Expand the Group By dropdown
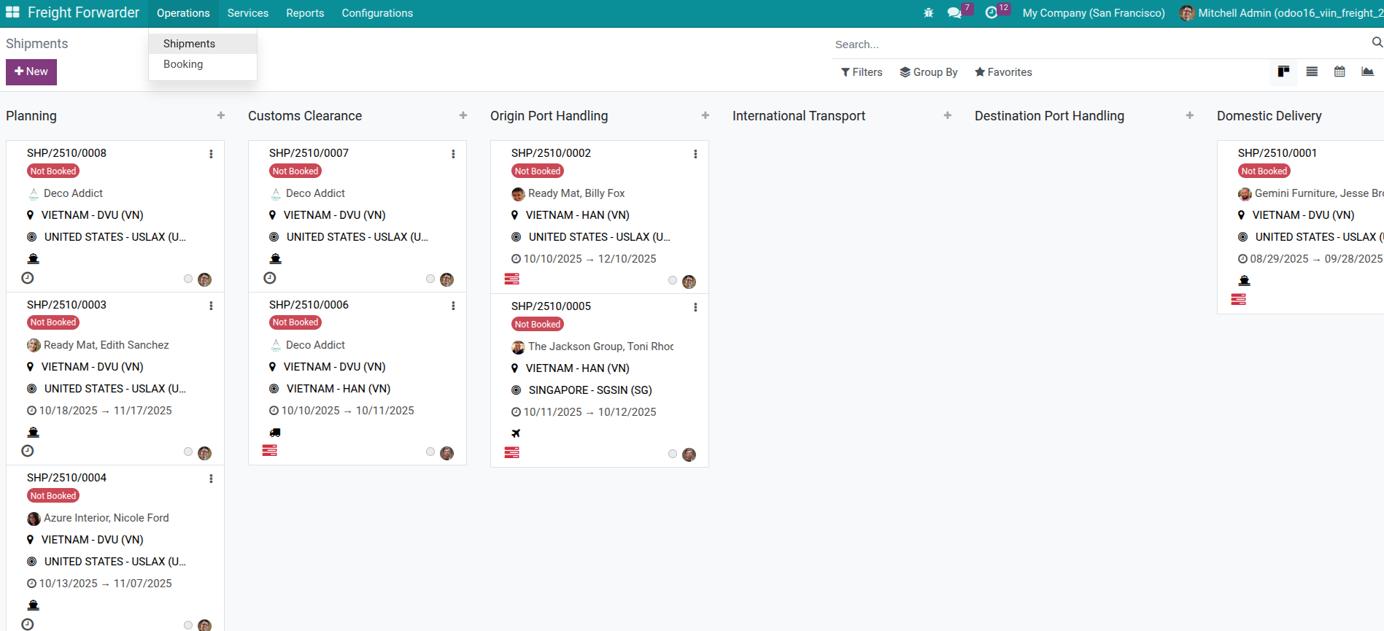 click(x=928, y=72)
